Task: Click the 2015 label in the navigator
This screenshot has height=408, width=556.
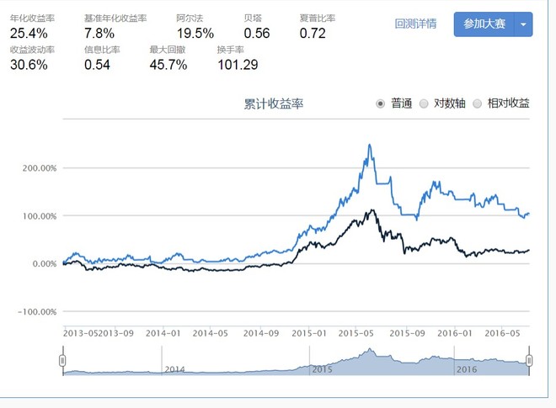Action: click(322, 369)
